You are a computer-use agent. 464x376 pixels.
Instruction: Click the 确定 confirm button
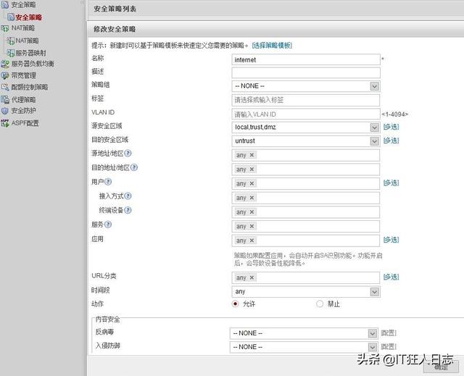pos(442,367)
